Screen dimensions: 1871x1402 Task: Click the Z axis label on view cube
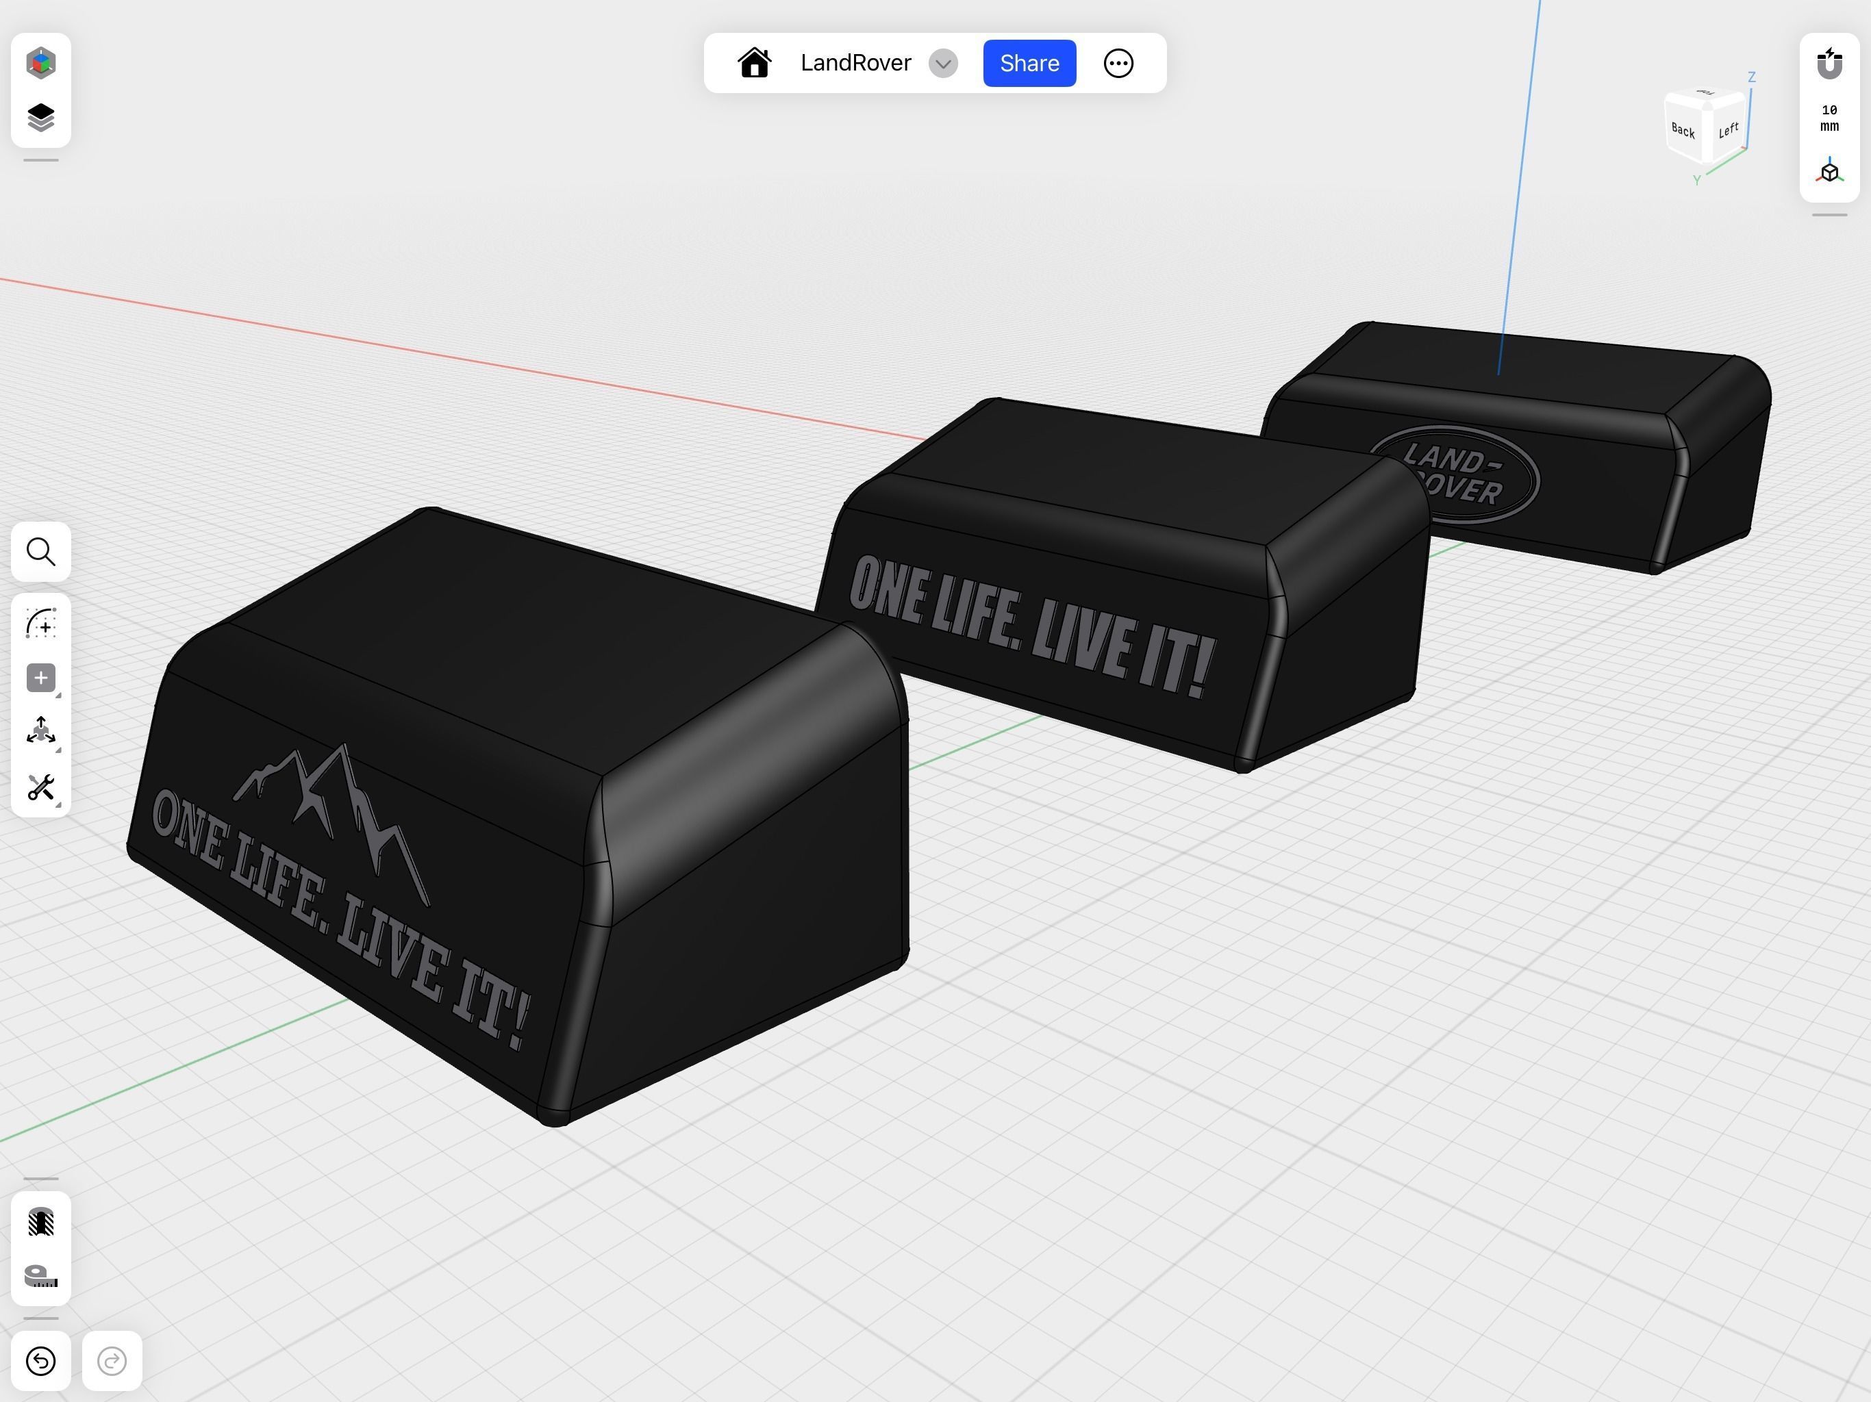pyautogui.click(x=1752, y=77)
